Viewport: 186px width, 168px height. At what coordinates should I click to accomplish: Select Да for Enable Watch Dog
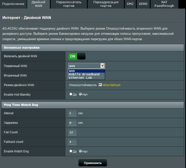coord(71,151)
